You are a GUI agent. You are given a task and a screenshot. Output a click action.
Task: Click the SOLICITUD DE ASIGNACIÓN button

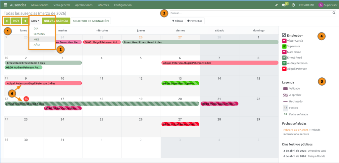point(91,21)
